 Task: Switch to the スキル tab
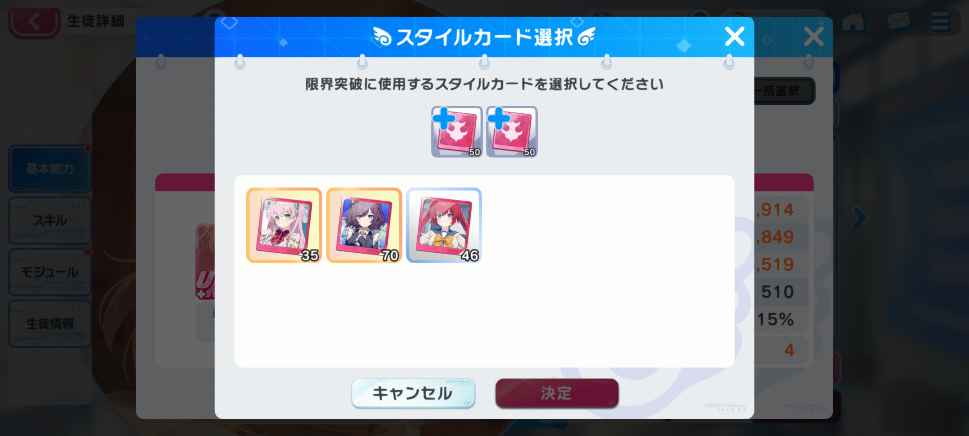pos(50,220)
